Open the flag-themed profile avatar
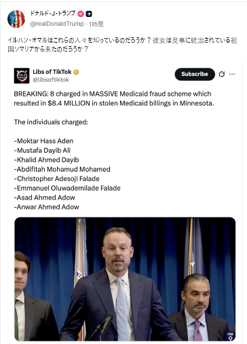247x344 pixels. [x=16, y=19]
